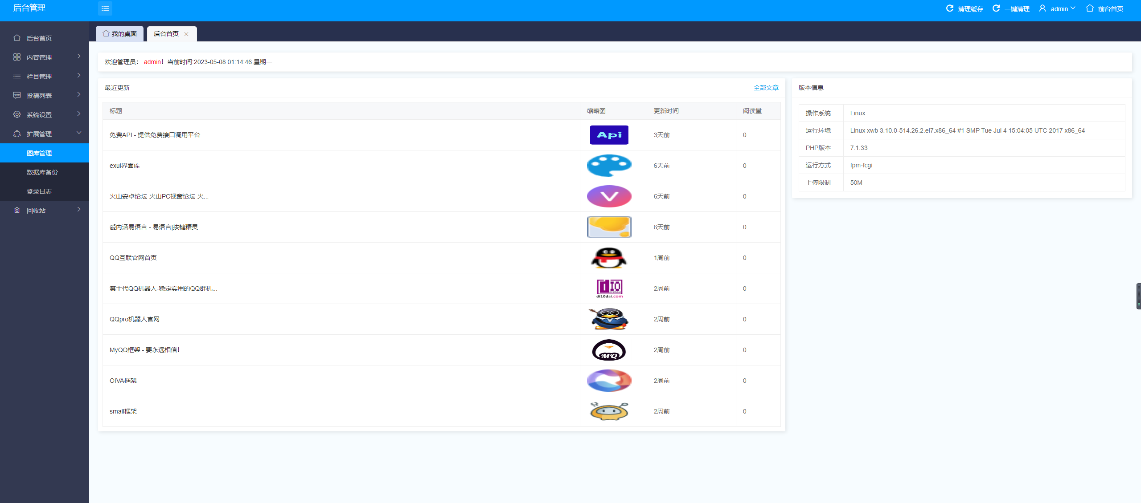Click the 全部文章 link
The width and height of the screenshot is (1141, 503).
click(766, 88)
